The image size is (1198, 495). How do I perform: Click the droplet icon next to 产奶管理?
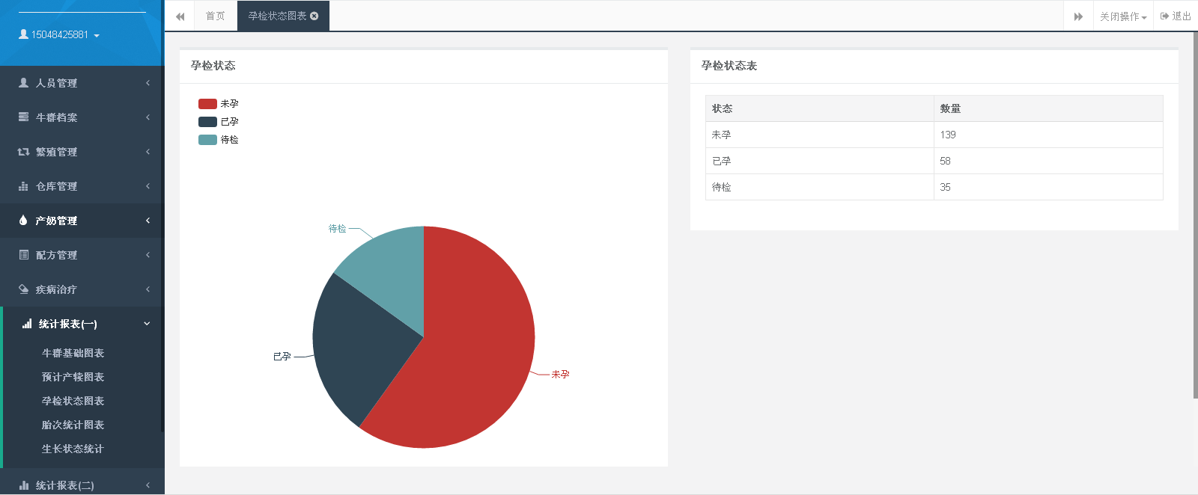(23, 221)
